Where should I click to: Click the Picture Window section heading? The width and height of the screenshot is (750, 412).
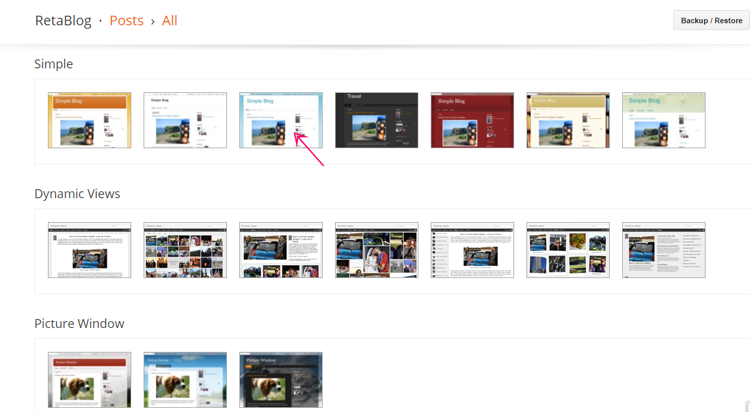pos(79,324)
